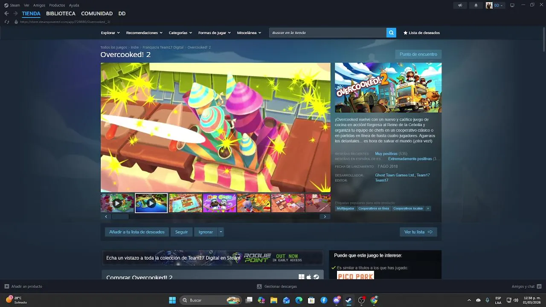Open the notifications bell icon
546x307 pixels.
(476, 5)
